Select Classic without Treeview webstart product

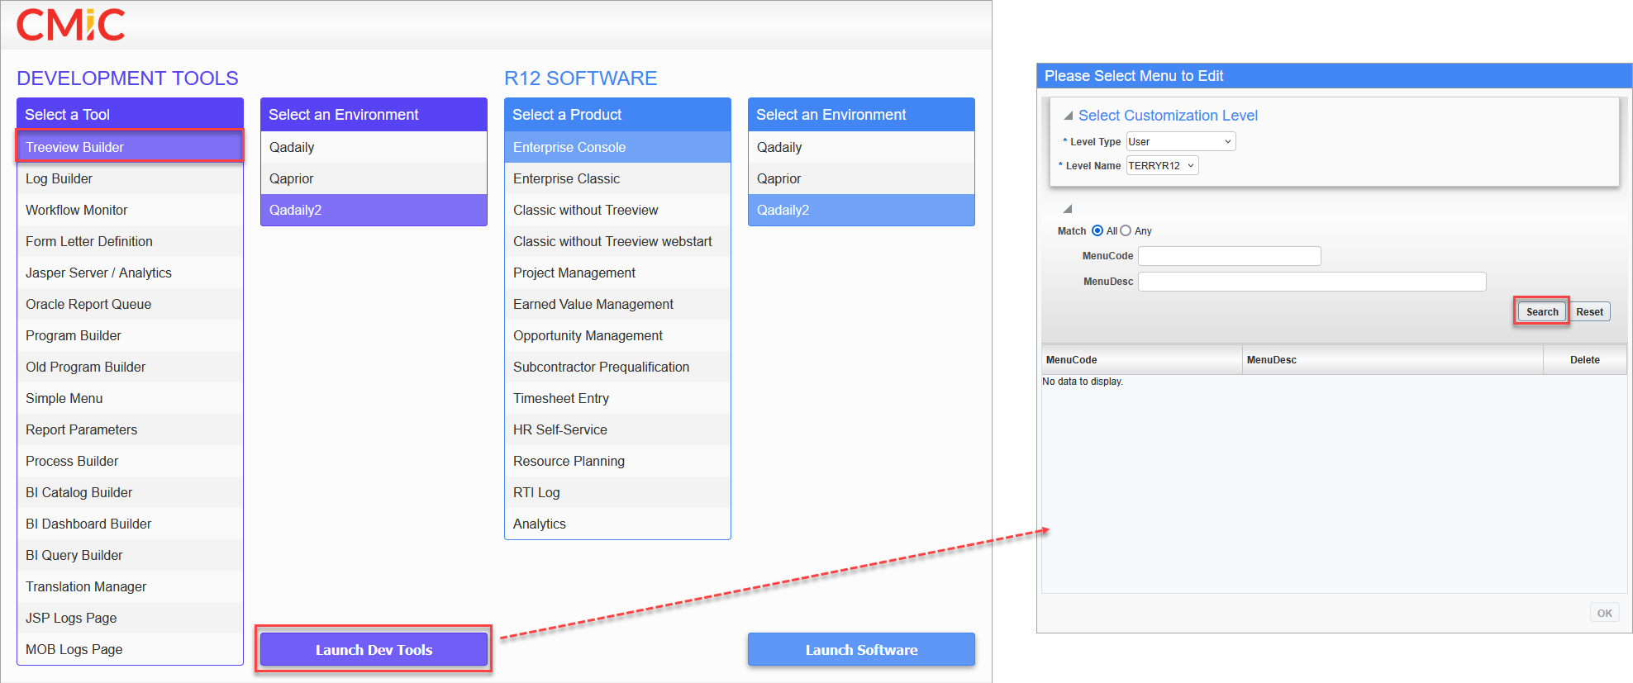617,241
